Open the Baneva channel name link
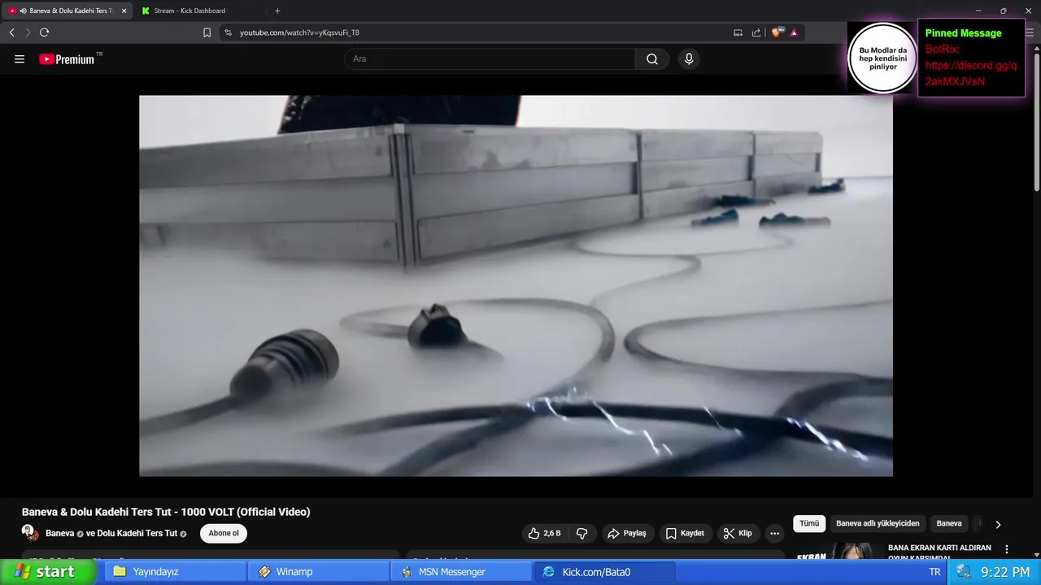The width and height of the screenshot is (1041, 585). (60, 533)
